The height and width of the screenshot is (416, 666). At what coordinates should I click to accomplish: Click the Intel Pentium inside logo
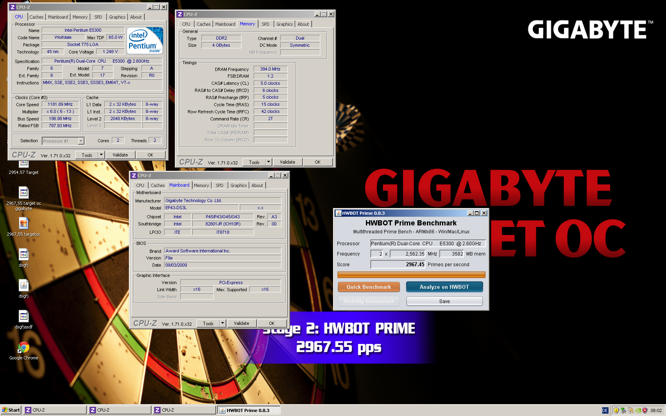[x=145, y=40]
